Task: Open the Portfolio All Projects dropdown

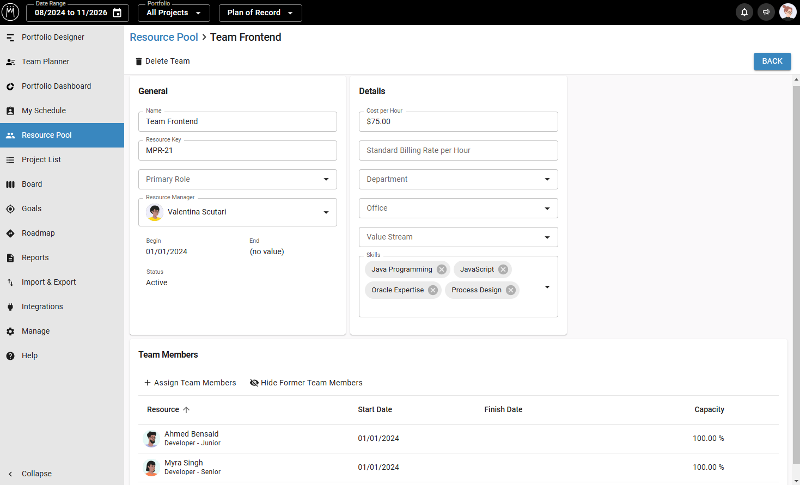Action: click(x=174, y=13)
